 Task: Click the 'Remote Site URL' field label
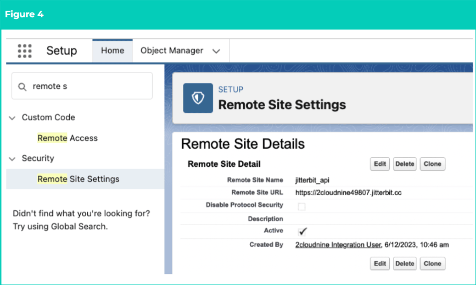click(x=257, y=193)
